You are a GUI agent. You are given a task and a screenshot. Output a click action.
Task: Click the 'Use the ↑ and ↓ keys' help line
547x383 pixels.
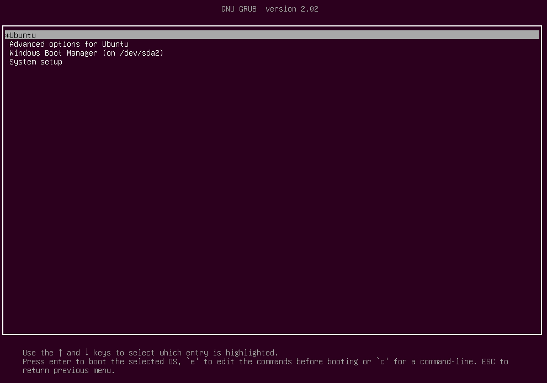(x=150, y=353)
